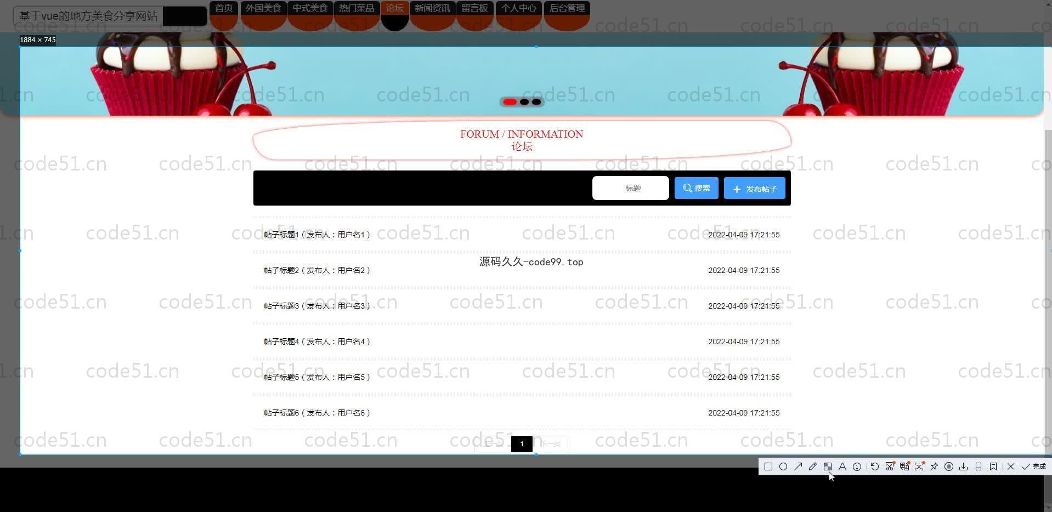Open post 帖子标题4 by 用户名4
The width and height of the screenshot is (1052, 512).
coord(522,342)
